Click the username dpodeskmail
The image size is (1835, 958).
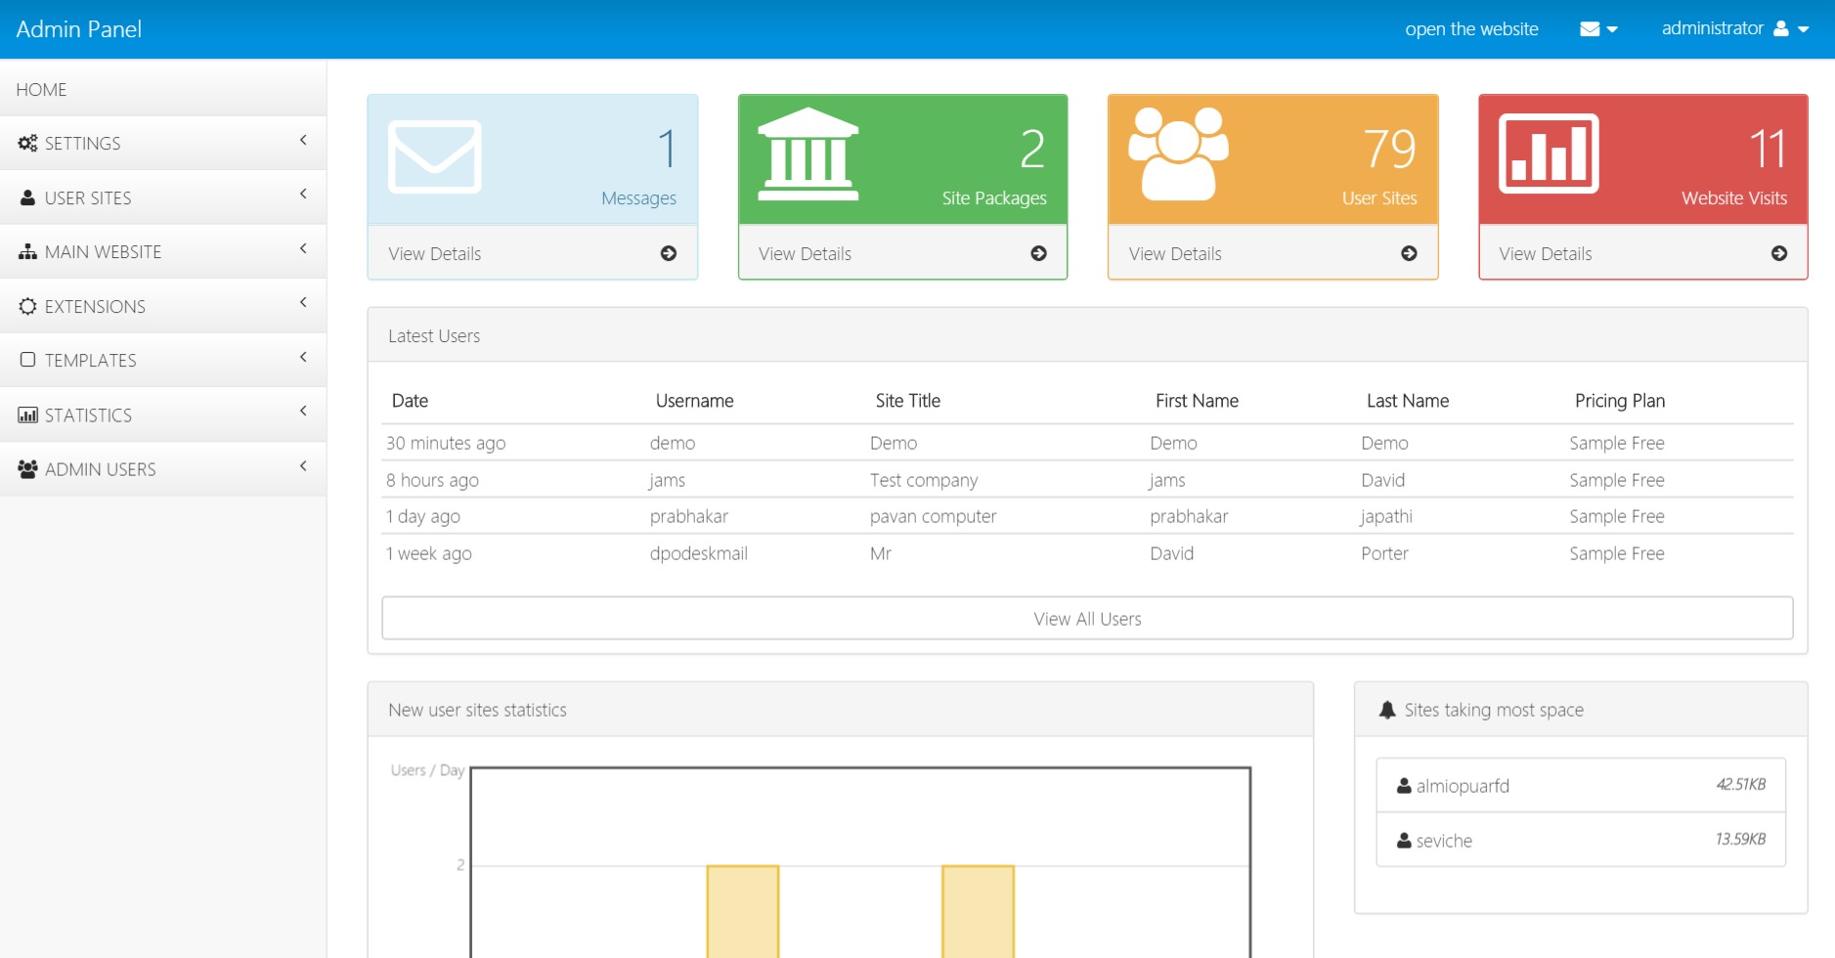tap(699, 553)
